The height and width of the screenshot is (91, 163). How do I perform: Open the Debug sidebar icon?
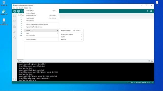(15, 32)
